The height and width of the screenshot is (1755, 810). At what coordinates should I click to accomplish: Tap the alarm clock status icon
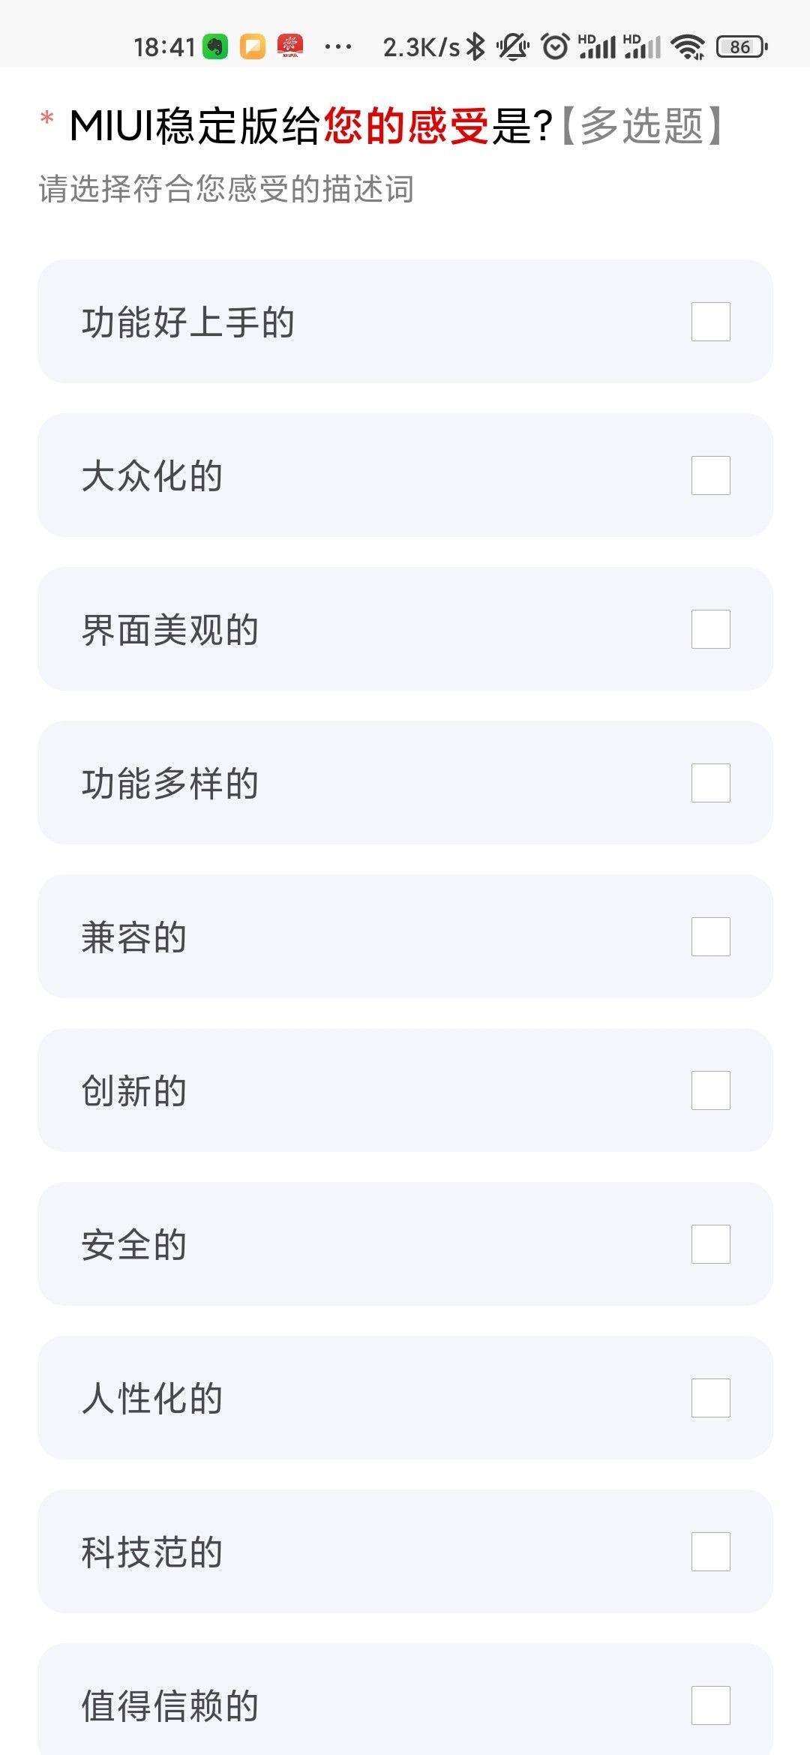point(555,46)
